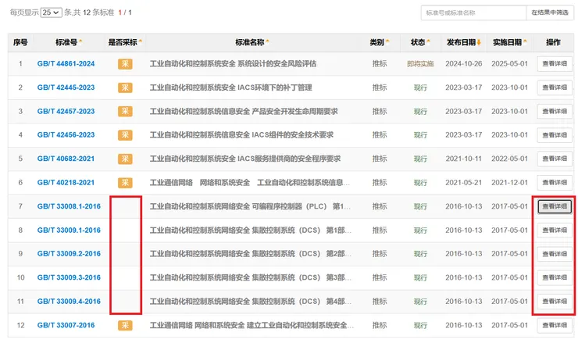The height and width of the screenshot is (343, 578).
Task: View details for GB/T 42456-2023 row
Action: point(555,135)
